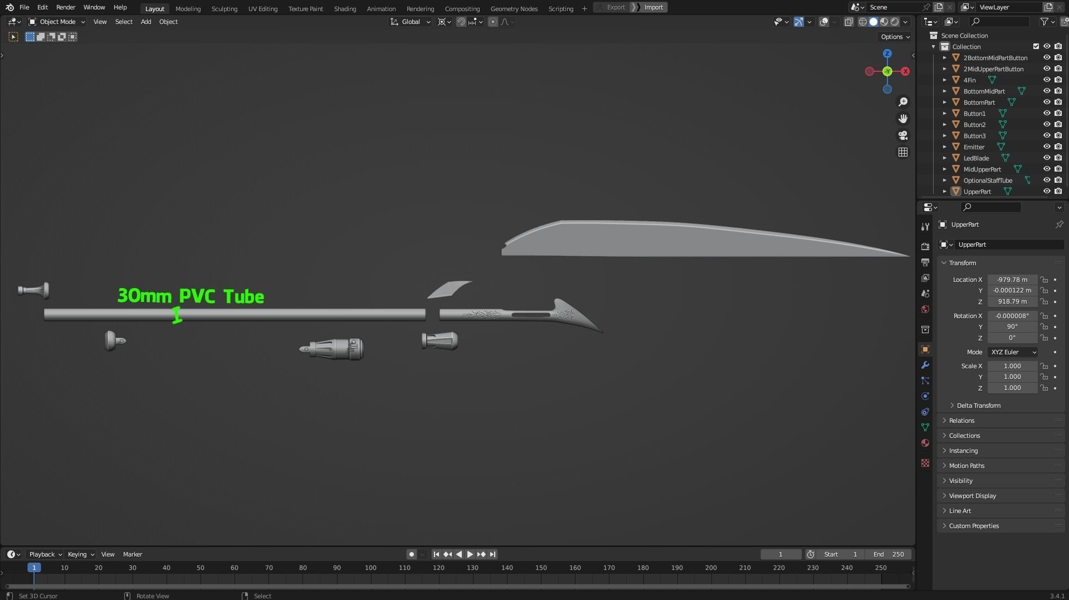Hide the LedBlade object in viewport
The height and width of the screenshot is (600, 1069).
1046,158
